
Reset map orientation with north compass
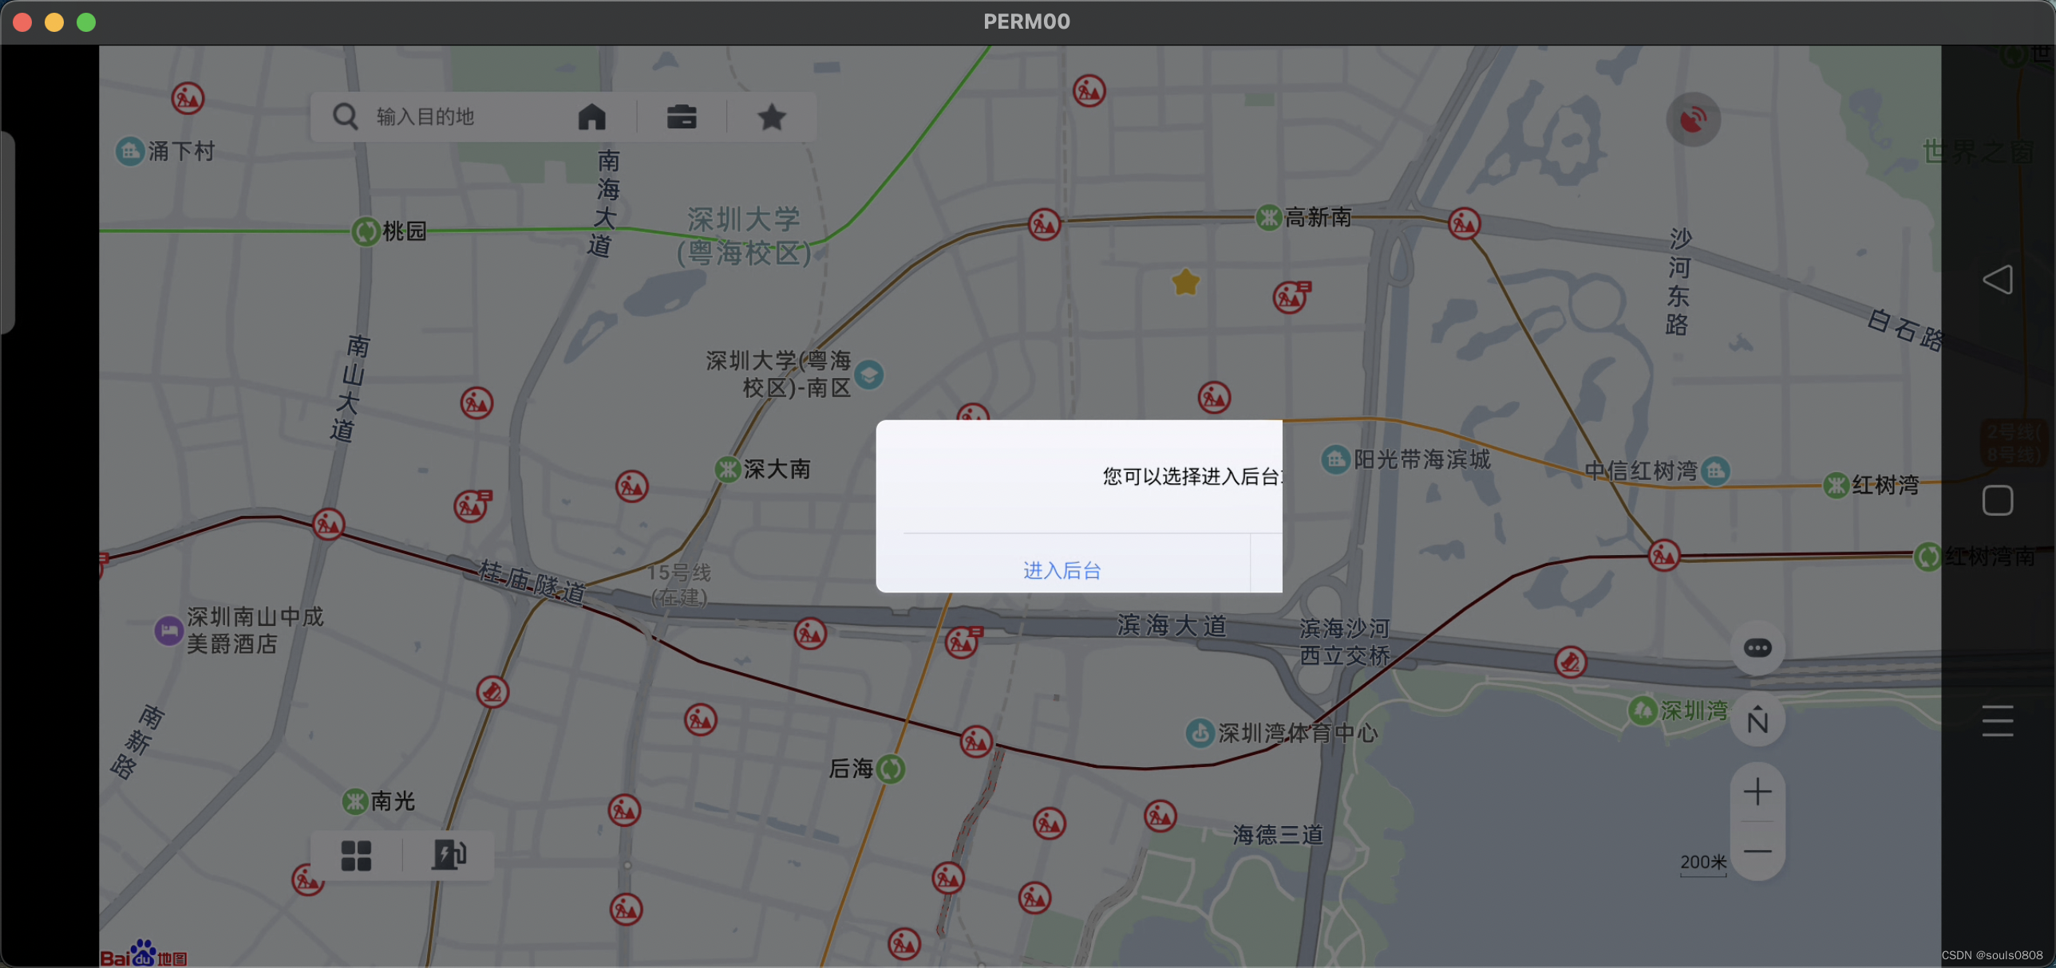click(x=1757, y=720)
